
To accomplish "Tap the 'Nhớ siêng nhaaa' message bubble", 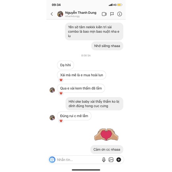I will 107,46.
